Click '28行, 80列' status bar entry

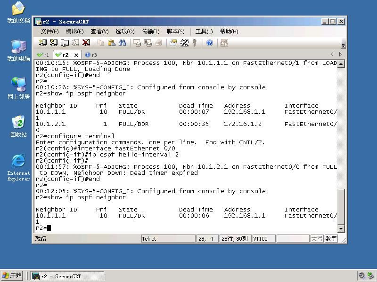pyautogui.click(x=235, y=239)
